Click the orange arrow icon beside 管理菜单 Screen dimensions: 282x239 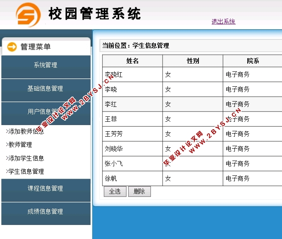[12, 47]
